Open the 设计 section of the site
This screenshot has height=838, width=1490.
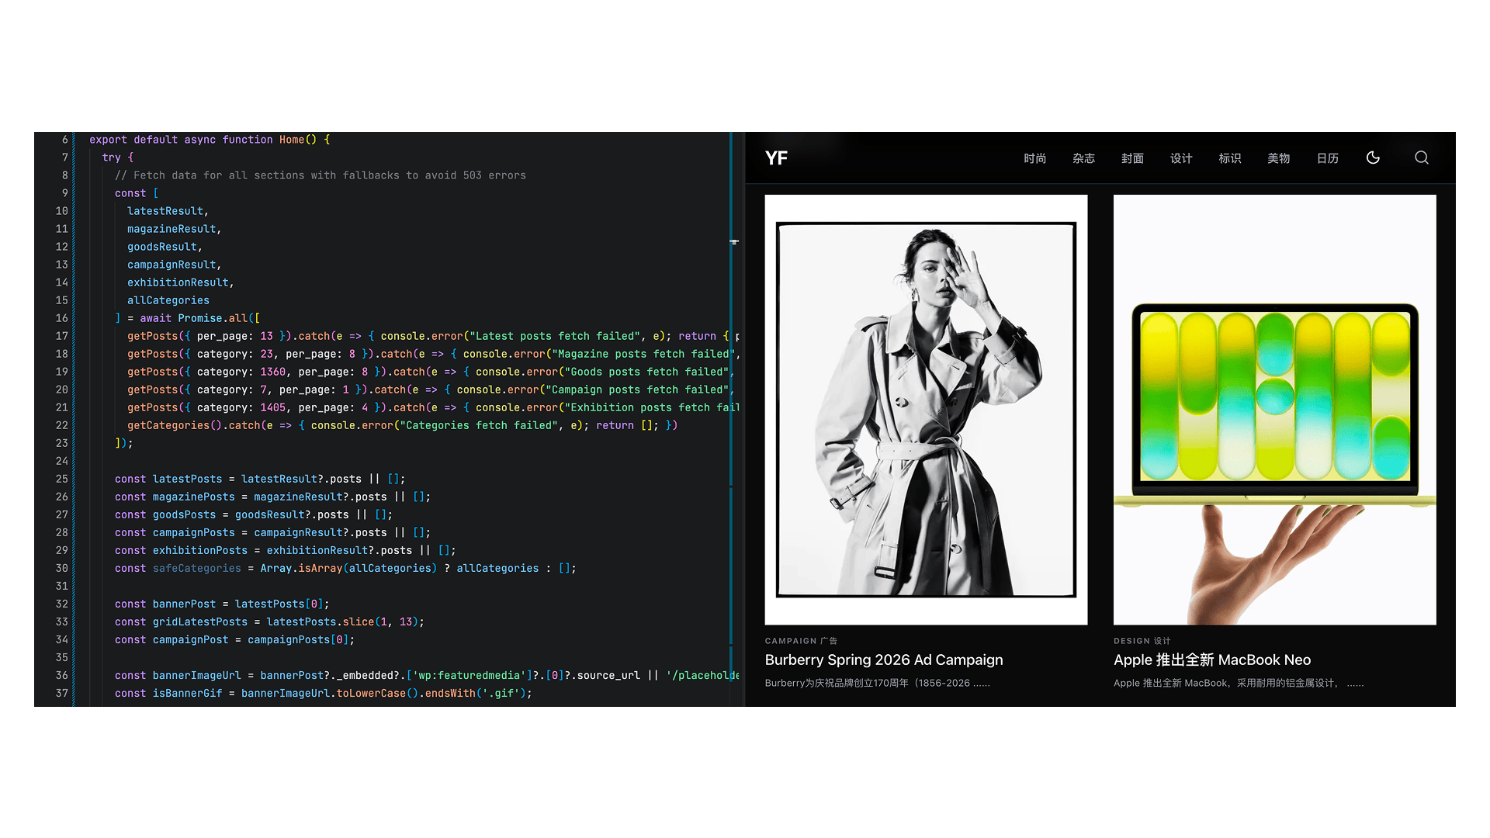[x=1181, y=158]
